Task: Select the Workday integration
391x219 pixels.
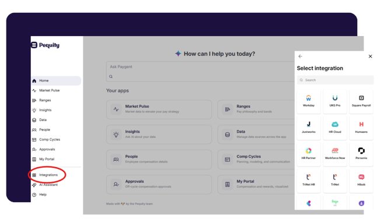Action: point(309,101)
